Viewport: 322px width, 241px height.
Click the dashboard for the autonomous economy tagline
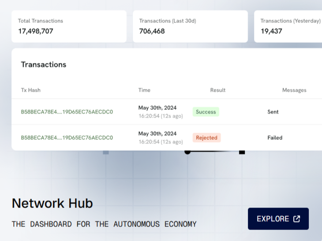[104, 224]
